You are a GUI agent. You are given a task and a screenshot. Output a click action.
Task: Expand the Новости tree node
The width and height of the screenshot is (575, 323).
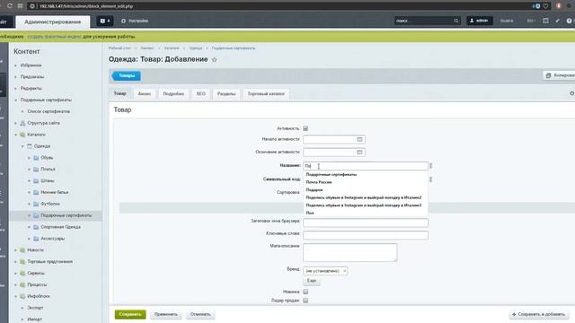point(15,250)
